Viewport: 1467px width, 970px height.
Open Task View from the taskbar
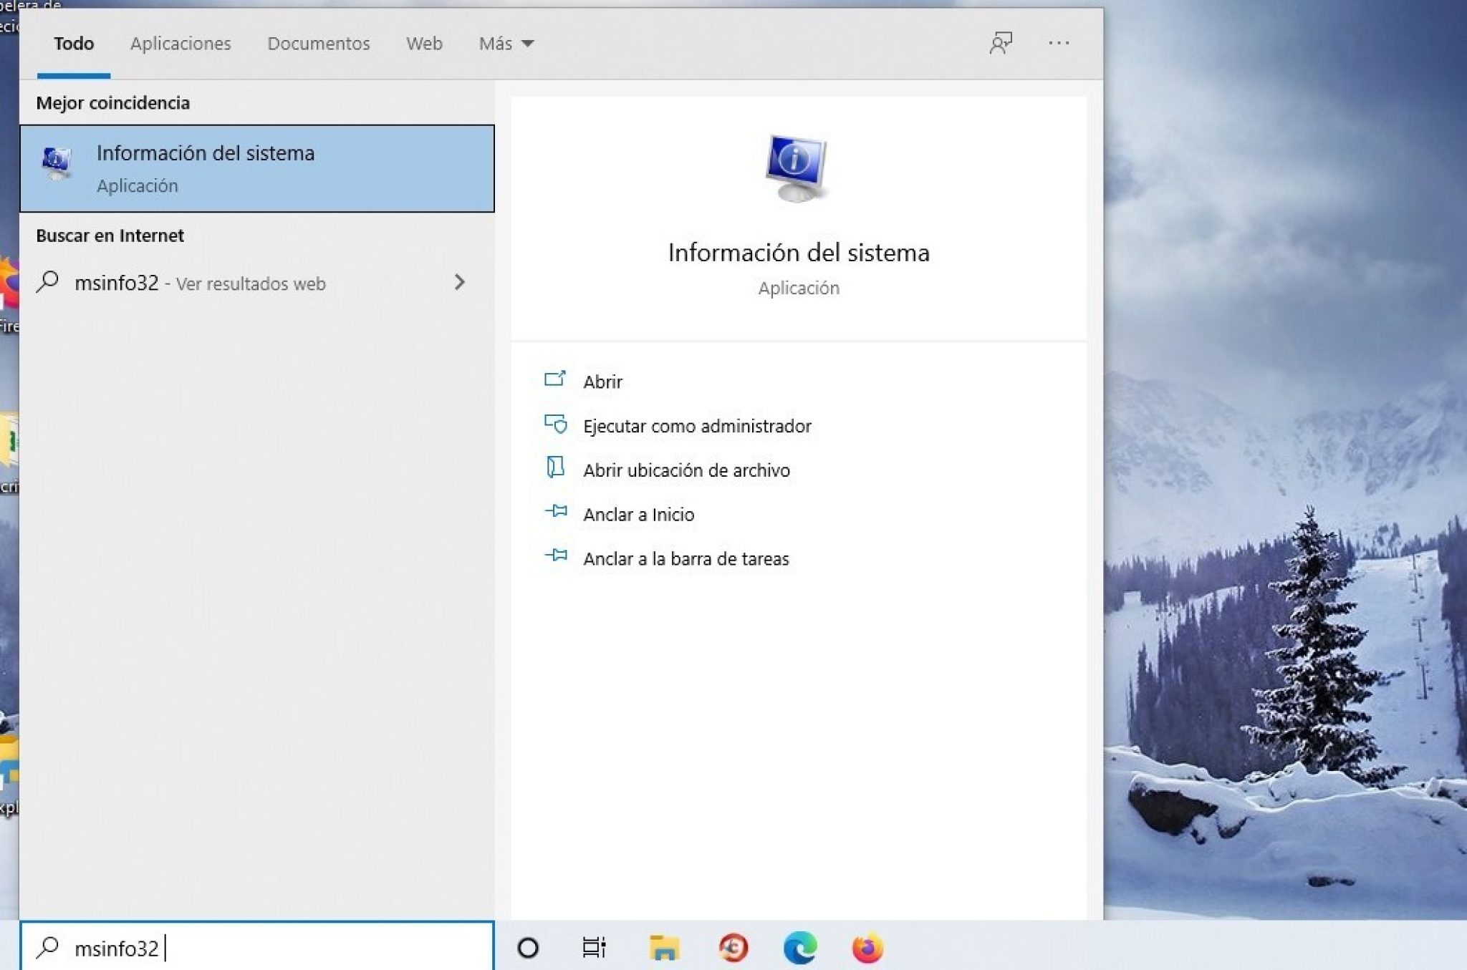click(594, 948)
